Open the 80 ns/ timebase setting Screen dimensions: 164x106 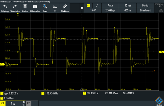128,5
